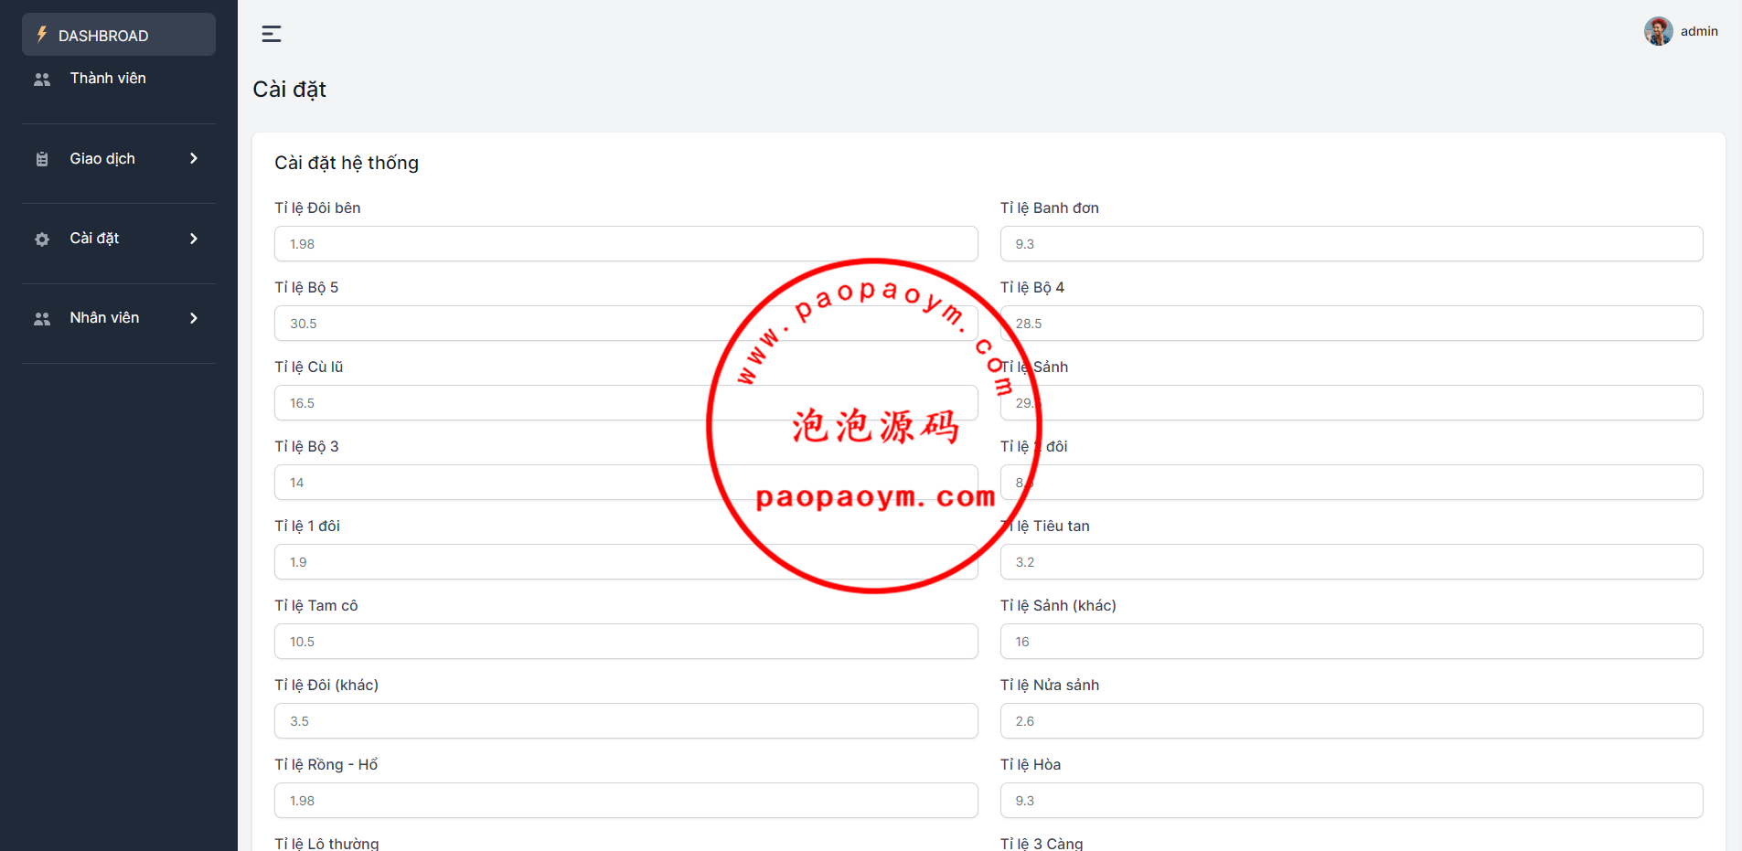This screenshot has height=851, width=1742.
Task: Edit the Tỉ lệ Nửa sảnh value
Action: point(1351,721)
